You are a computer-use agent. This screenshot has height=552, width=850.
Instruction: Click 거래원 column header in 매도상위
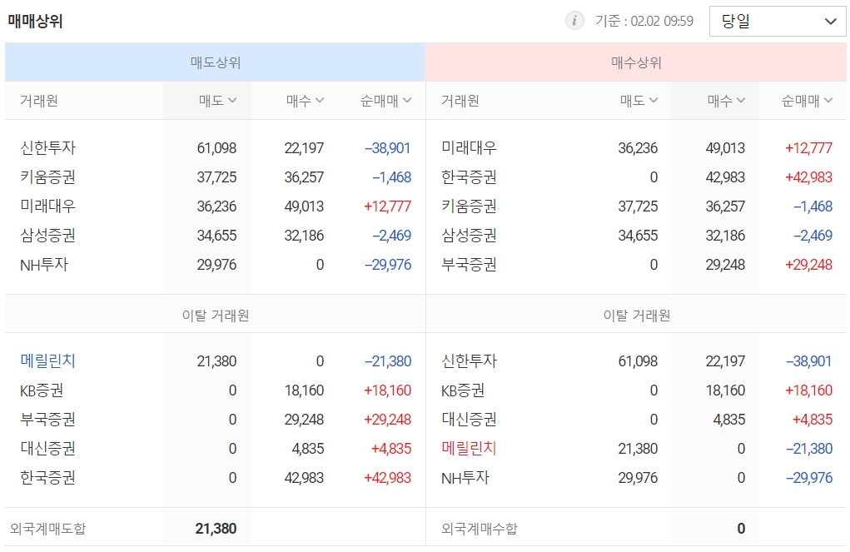[x=38, y=100]
